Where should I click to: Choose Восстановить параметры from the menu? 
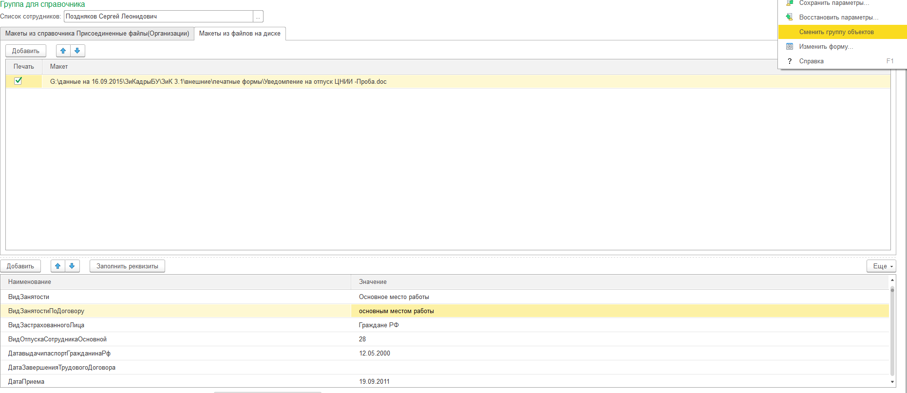click(x=842, y=17)
